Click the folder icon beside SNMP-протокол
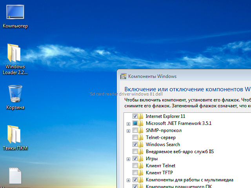This screenshot has height=188, width=251. 141,130
